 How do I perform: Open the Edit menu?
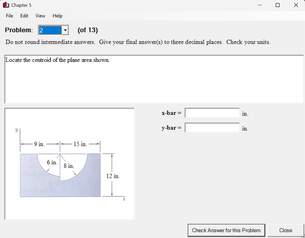pos(24,16)
